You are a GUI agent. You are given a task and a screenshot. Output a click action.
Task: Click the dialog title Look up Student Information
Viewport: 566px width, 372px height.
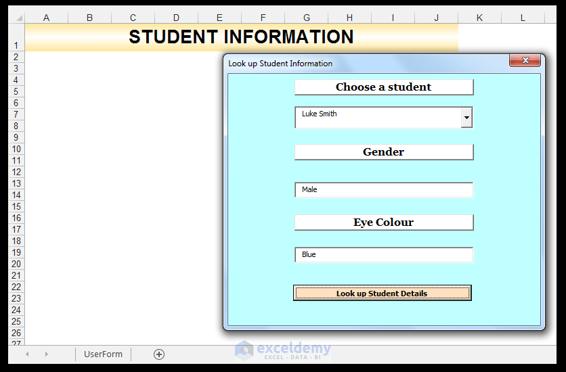pos(280,64)
